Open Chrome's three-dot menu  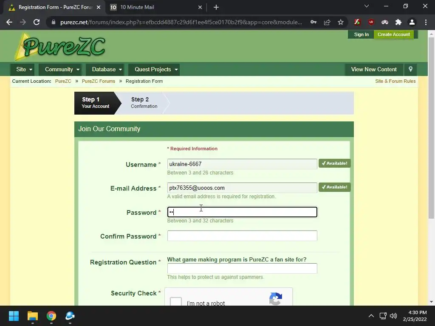click(x=426, y=22)
